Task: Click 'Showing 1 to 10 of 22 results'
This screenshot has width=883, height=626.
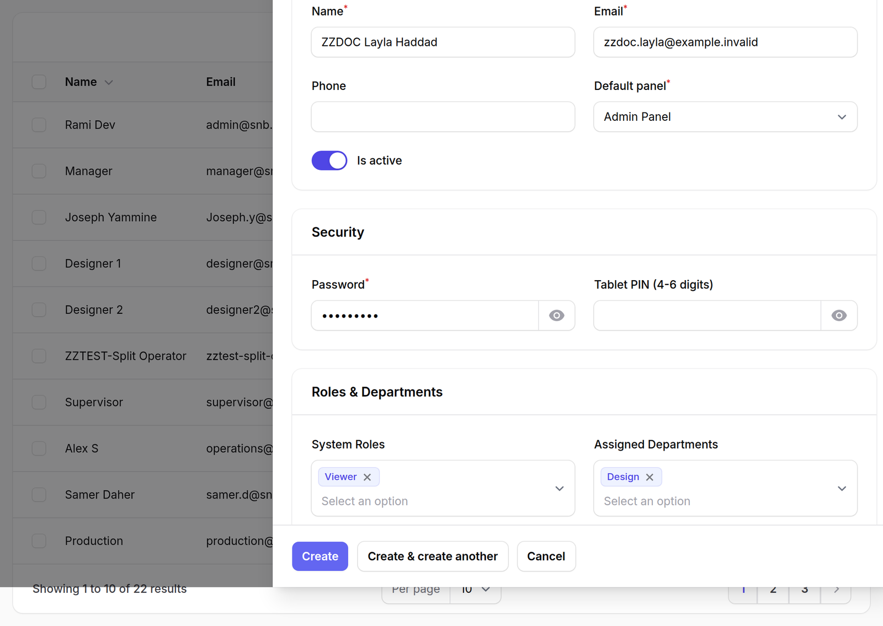Action: (x=110, y=589)
